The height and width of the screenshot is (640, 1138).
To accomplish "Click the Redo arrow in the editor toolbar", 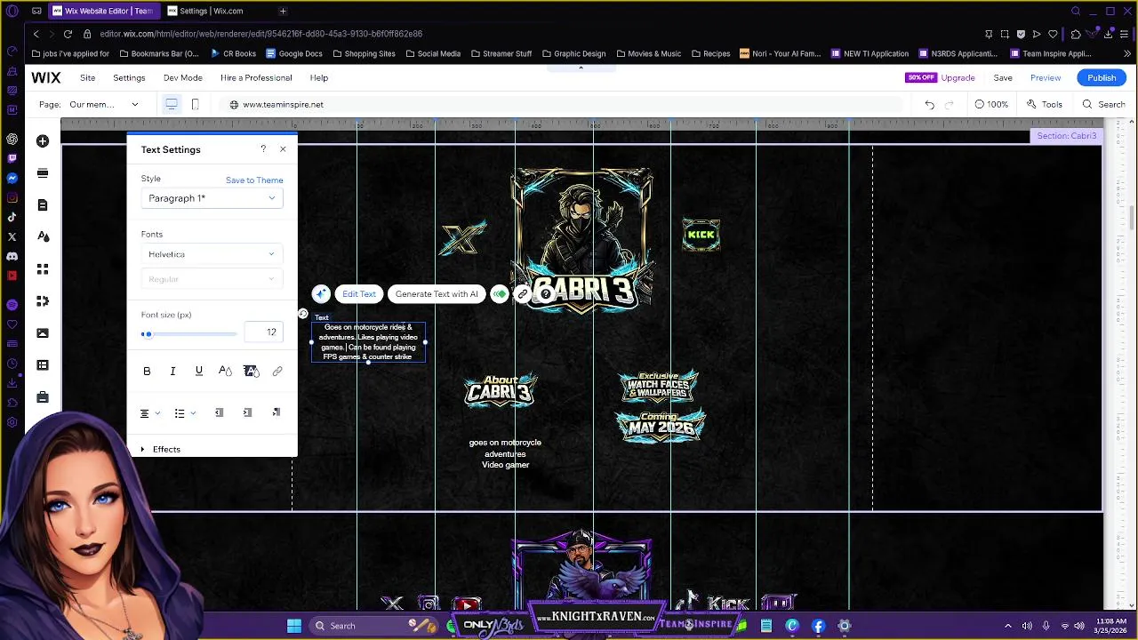I will tap(950, 105).
